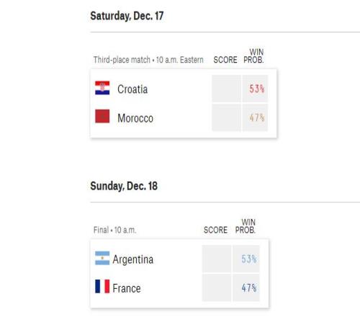
Task: Select the Morocco team name
Action: (135, 118)
